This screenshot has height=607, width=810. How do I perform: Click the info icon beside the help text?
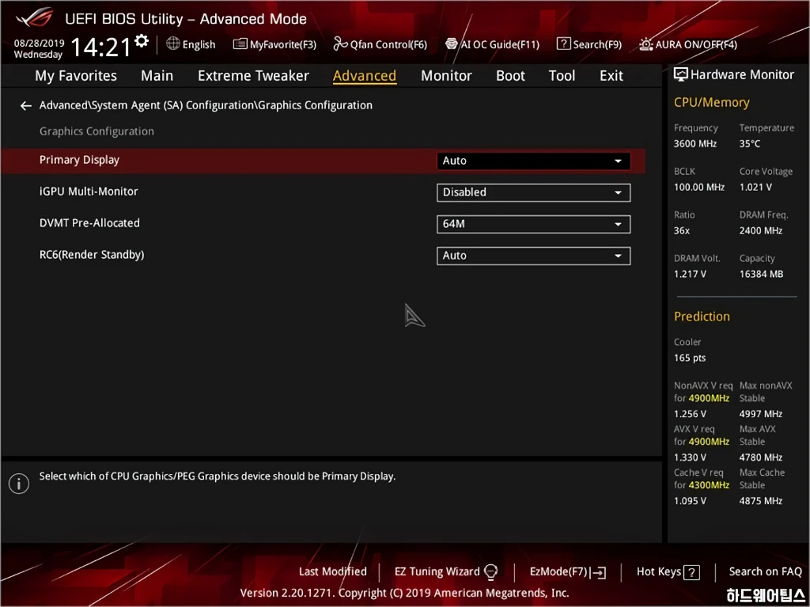(19, 484)
